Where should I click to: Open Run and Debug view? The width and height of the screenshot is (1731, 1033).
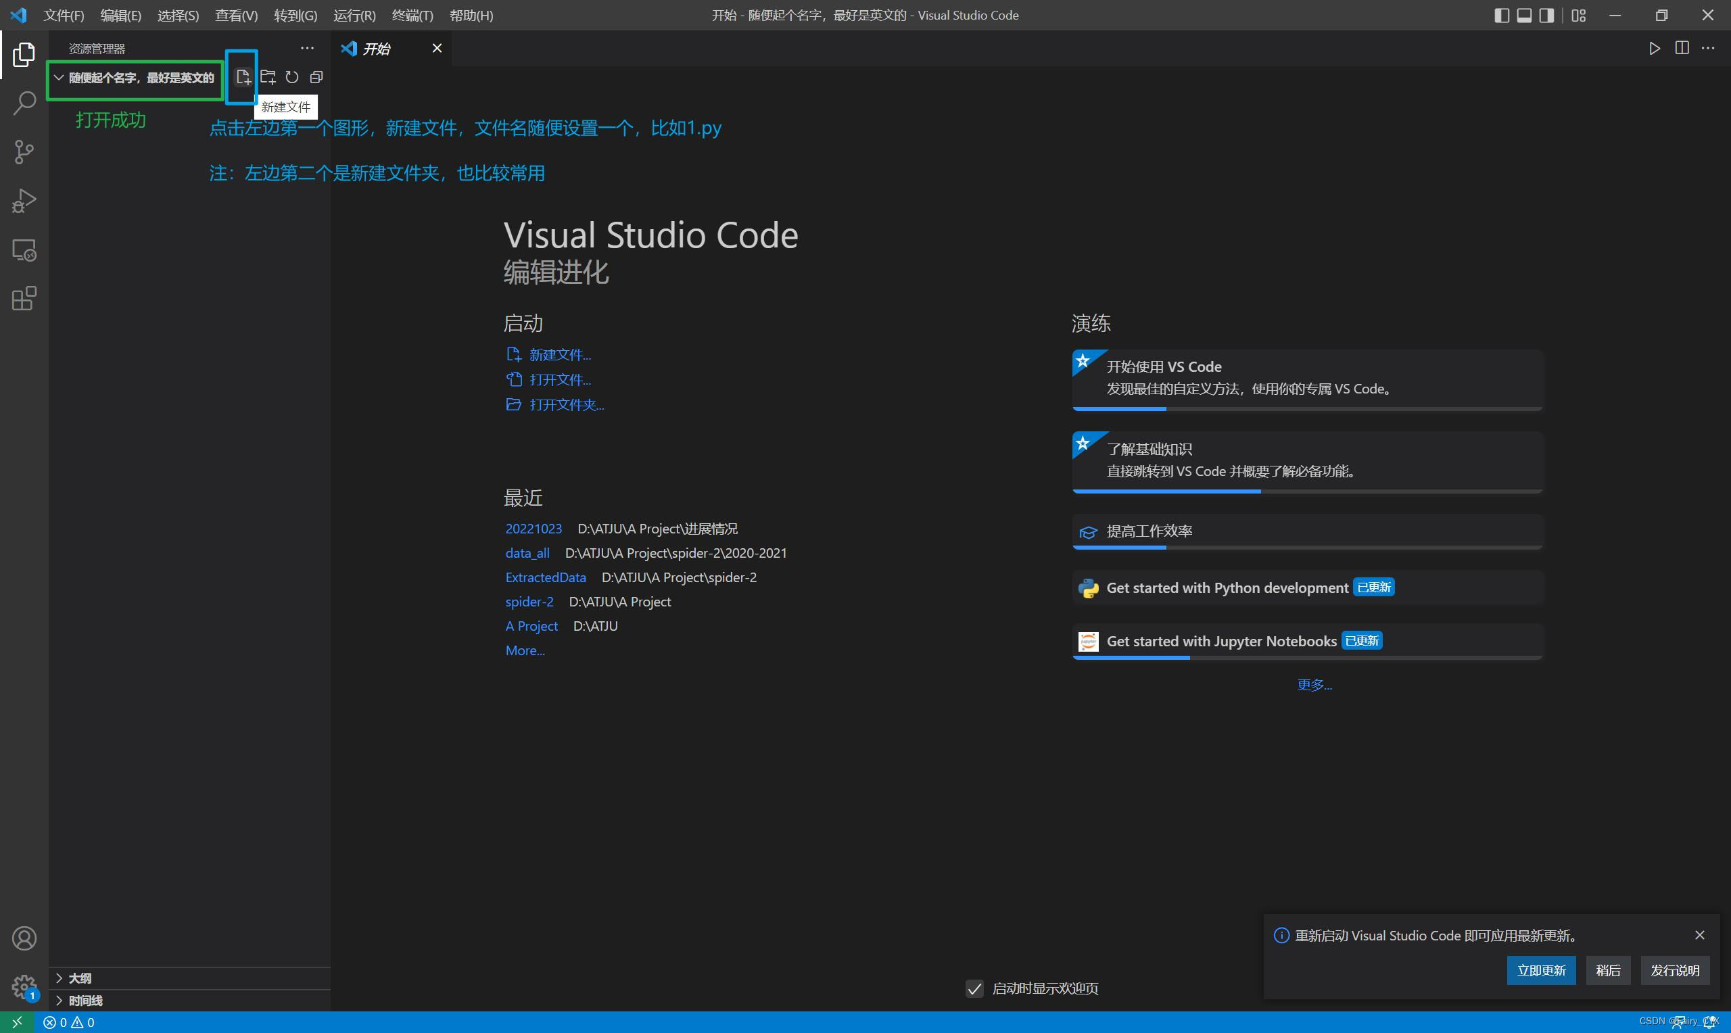(x=24, y=201)
